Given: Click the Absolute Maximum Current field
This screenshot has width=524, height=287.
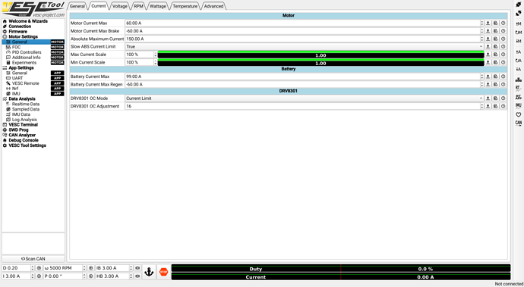Looking at the screenshot, I should tap(302, 39).
